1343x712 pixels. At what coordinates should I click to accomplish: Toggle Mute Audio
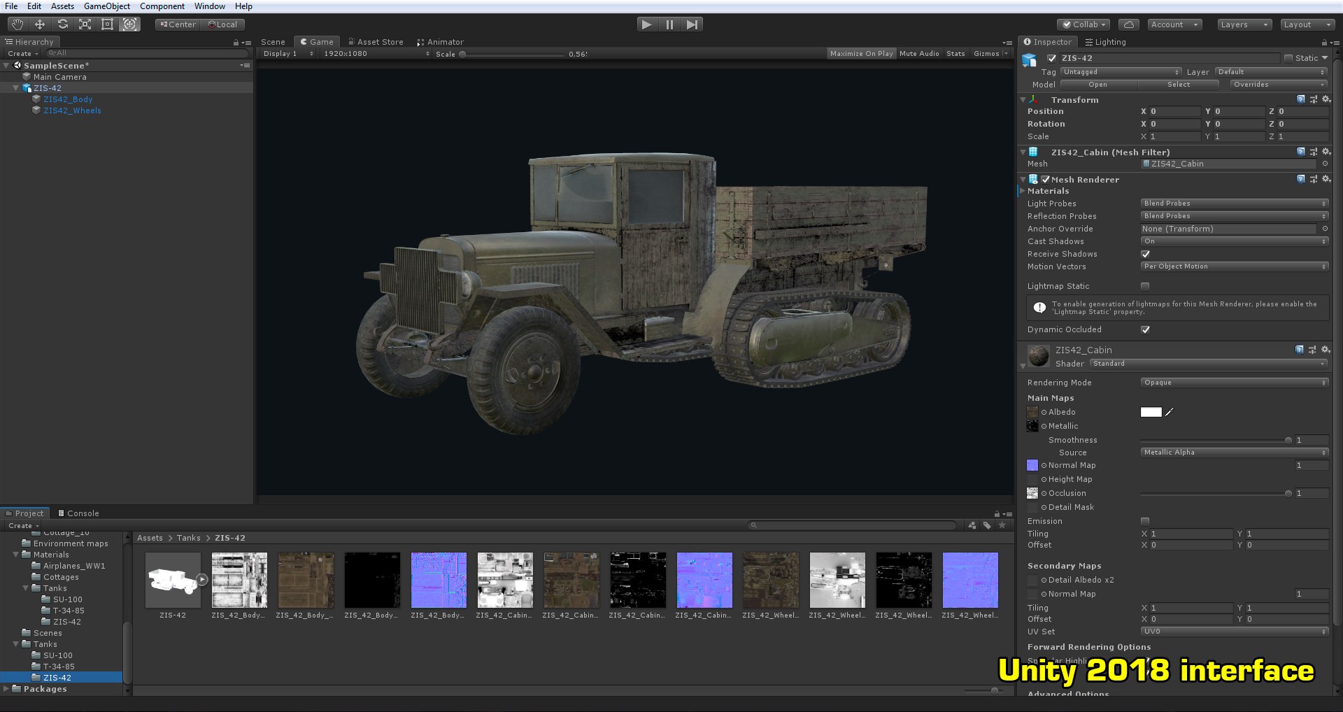919,53
